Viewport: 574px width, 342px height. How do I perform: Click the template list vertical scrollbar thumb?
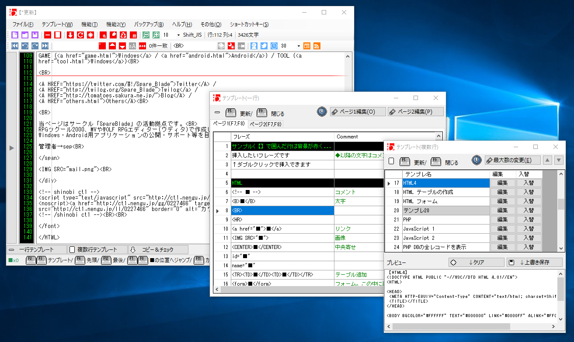[560, 204]
